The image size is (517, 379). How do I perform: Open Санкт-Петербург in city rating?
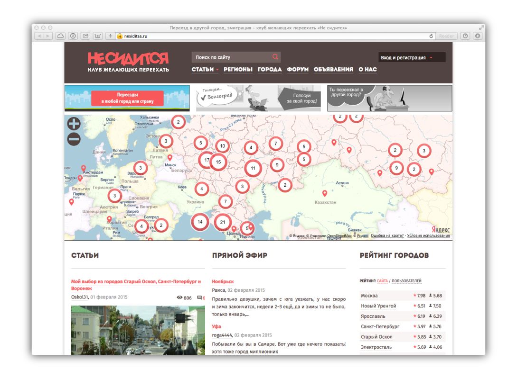pos(380,326)
